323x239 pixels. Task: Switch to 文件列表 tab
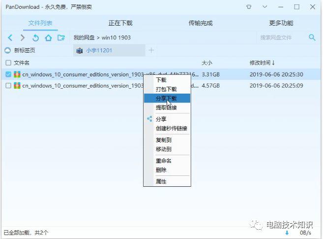coord(40,23)
